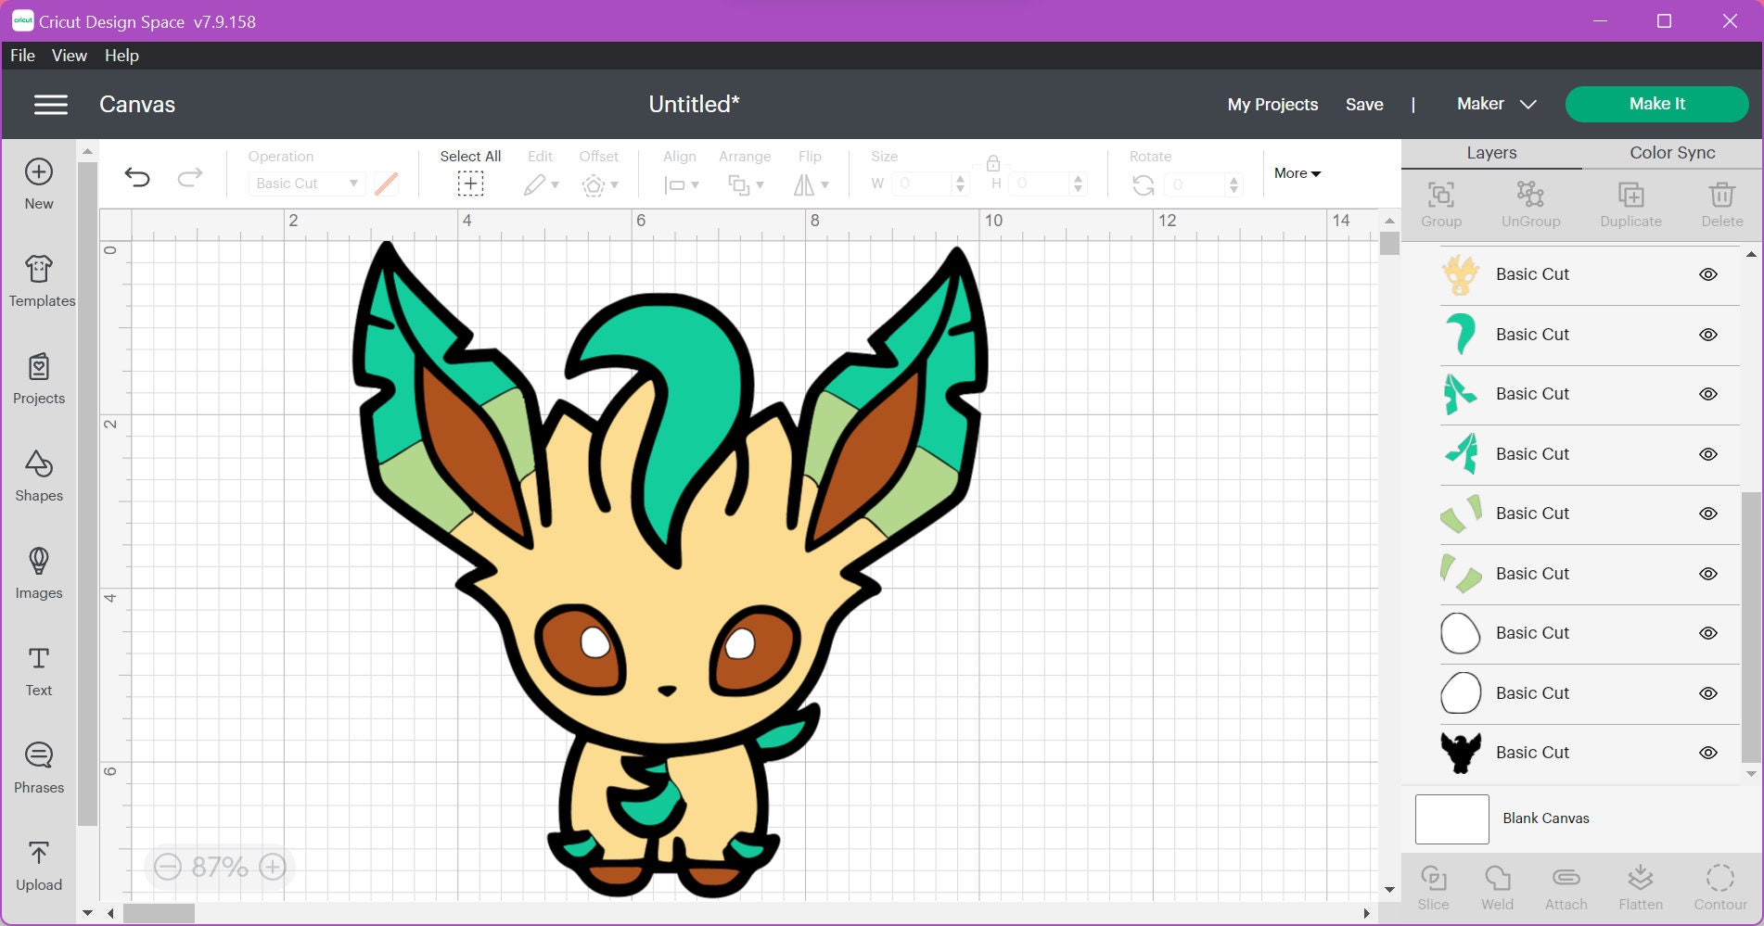
Task: Select the Shapes tool
Action: coord(38,476)
